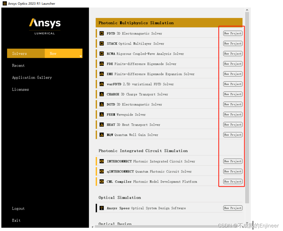Click the FDTD solver icon
The height and width of the screenshot is (231, 283).
pos(102,33)
